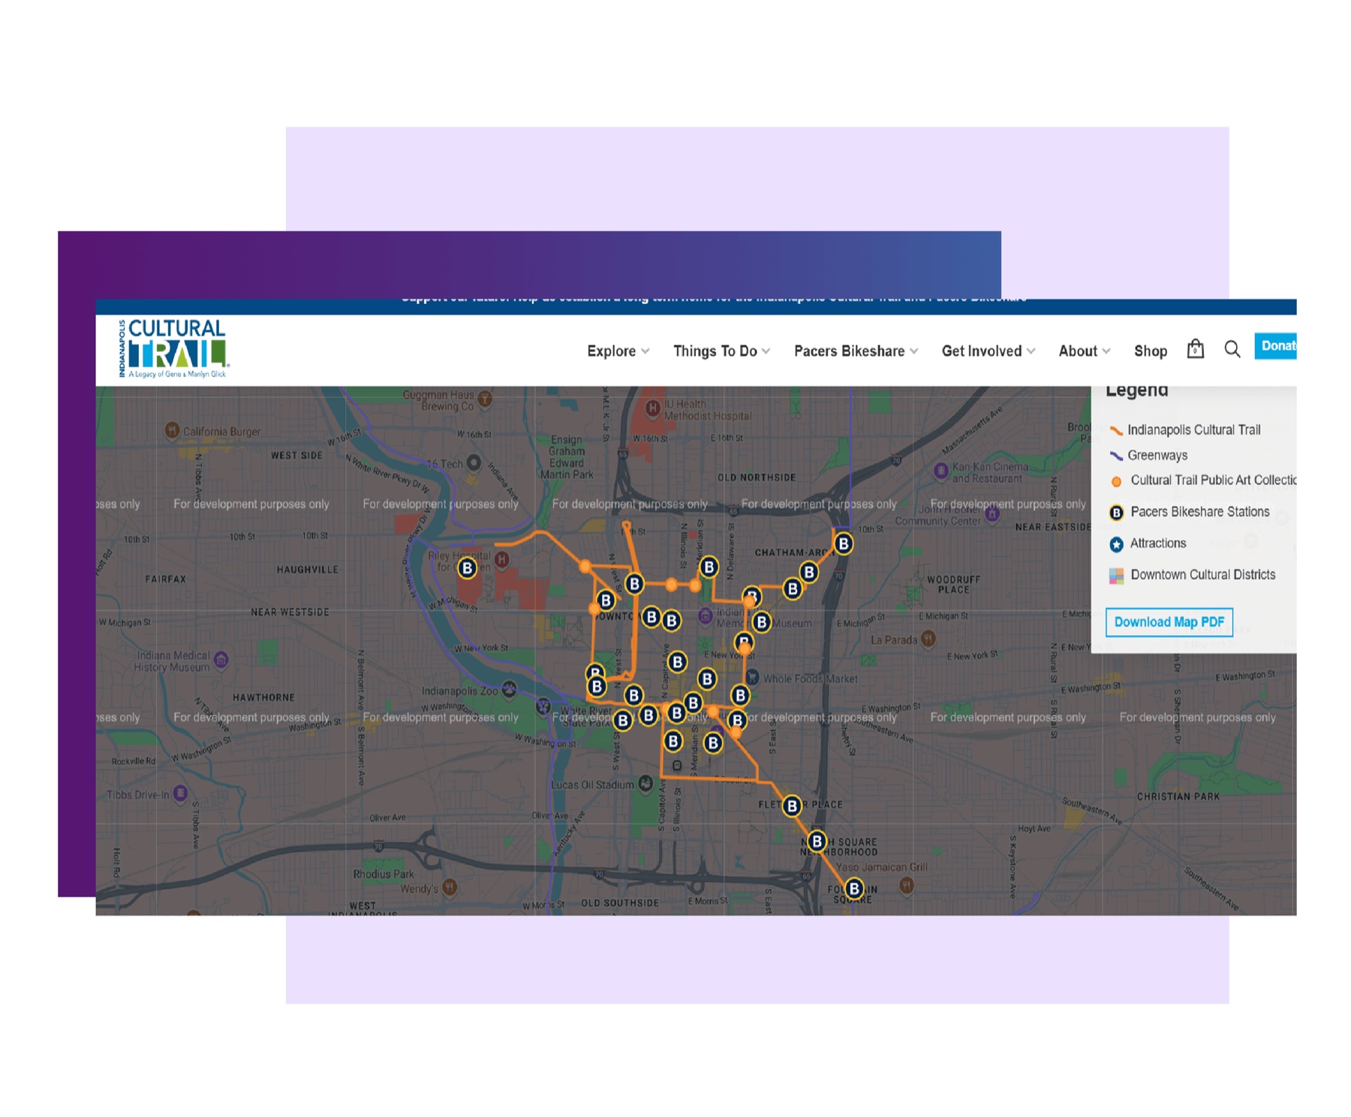Open the Shop menu item
Screen dimensions: 1351x1117
[1151, 351]
